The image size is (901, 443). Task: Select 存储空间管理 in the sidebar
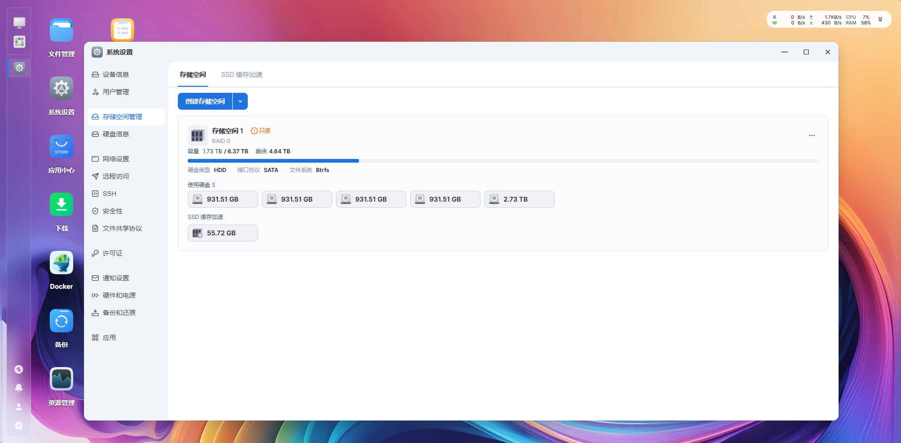point(126,117)
